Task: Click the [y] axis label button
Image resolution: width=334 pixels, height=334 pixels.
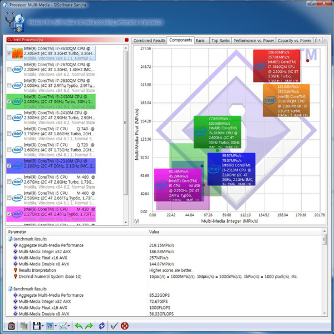Action: click(136, 221)
